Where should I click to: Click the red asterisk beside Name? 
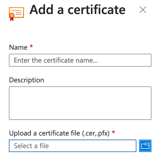31,46
